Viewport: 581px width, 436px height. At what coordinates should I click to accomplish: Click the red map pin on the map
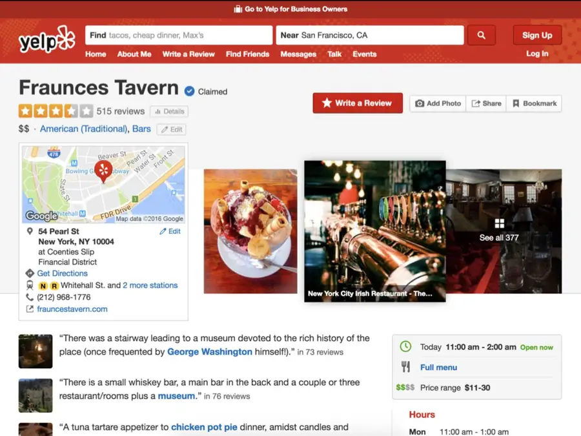coord(103,171)
